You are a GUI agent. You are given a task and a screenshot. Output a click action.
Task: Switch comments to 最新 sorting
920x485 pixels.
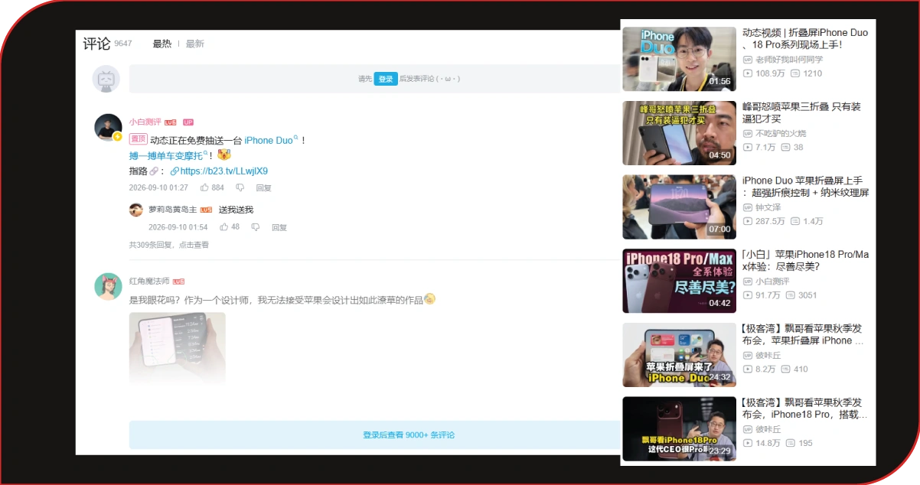point(195,44)
